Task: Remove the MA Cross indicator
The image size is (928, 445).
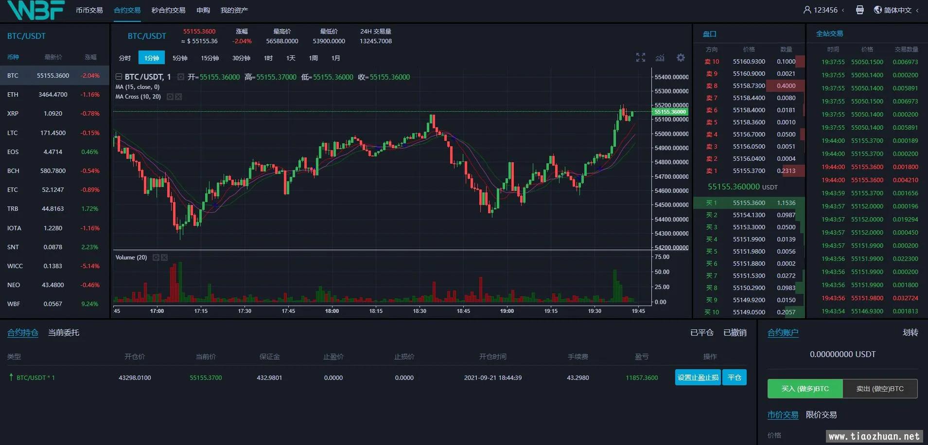Action: pyautogui.click(x=178, y=97)
